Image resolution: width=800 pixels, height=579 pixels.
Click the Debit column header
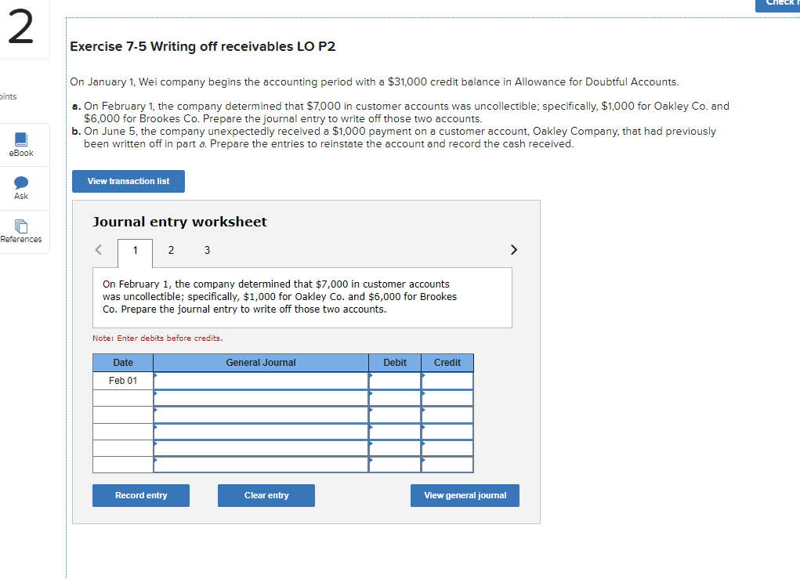click(395, 363)
